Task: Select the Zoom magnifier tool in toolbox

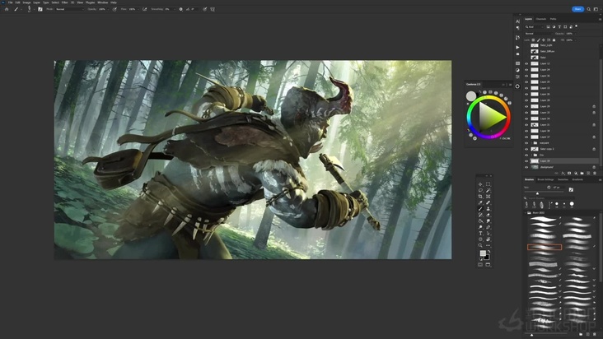Action: click(x=480, y=246)
